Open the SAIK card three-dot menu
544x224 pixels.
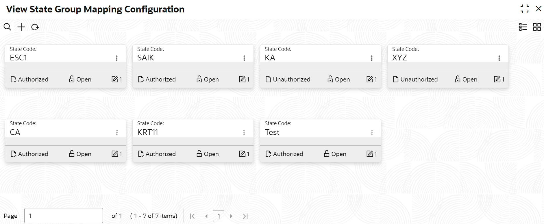tap(244, 58)
